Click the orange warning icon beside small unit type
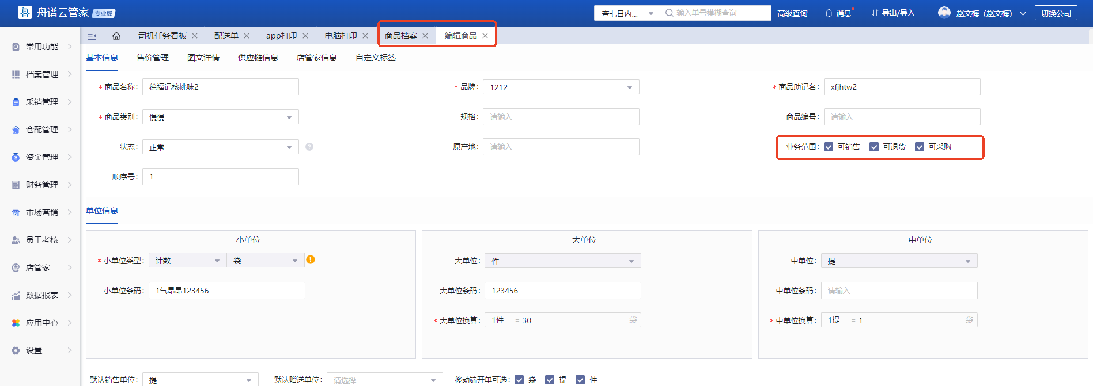 coord(311,259)
